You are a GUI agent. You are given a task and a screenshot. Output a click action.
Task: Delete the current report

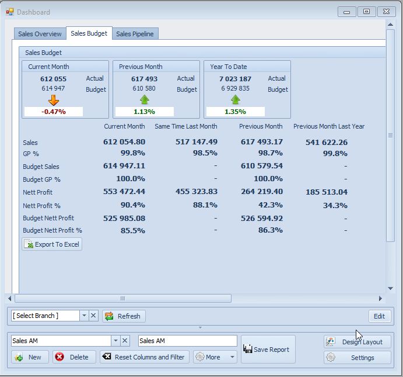tap(74, 357)
